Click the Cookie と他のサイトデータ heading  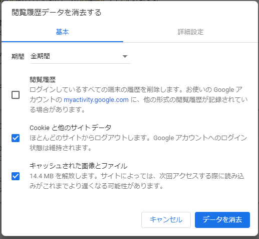pos(71,128)
